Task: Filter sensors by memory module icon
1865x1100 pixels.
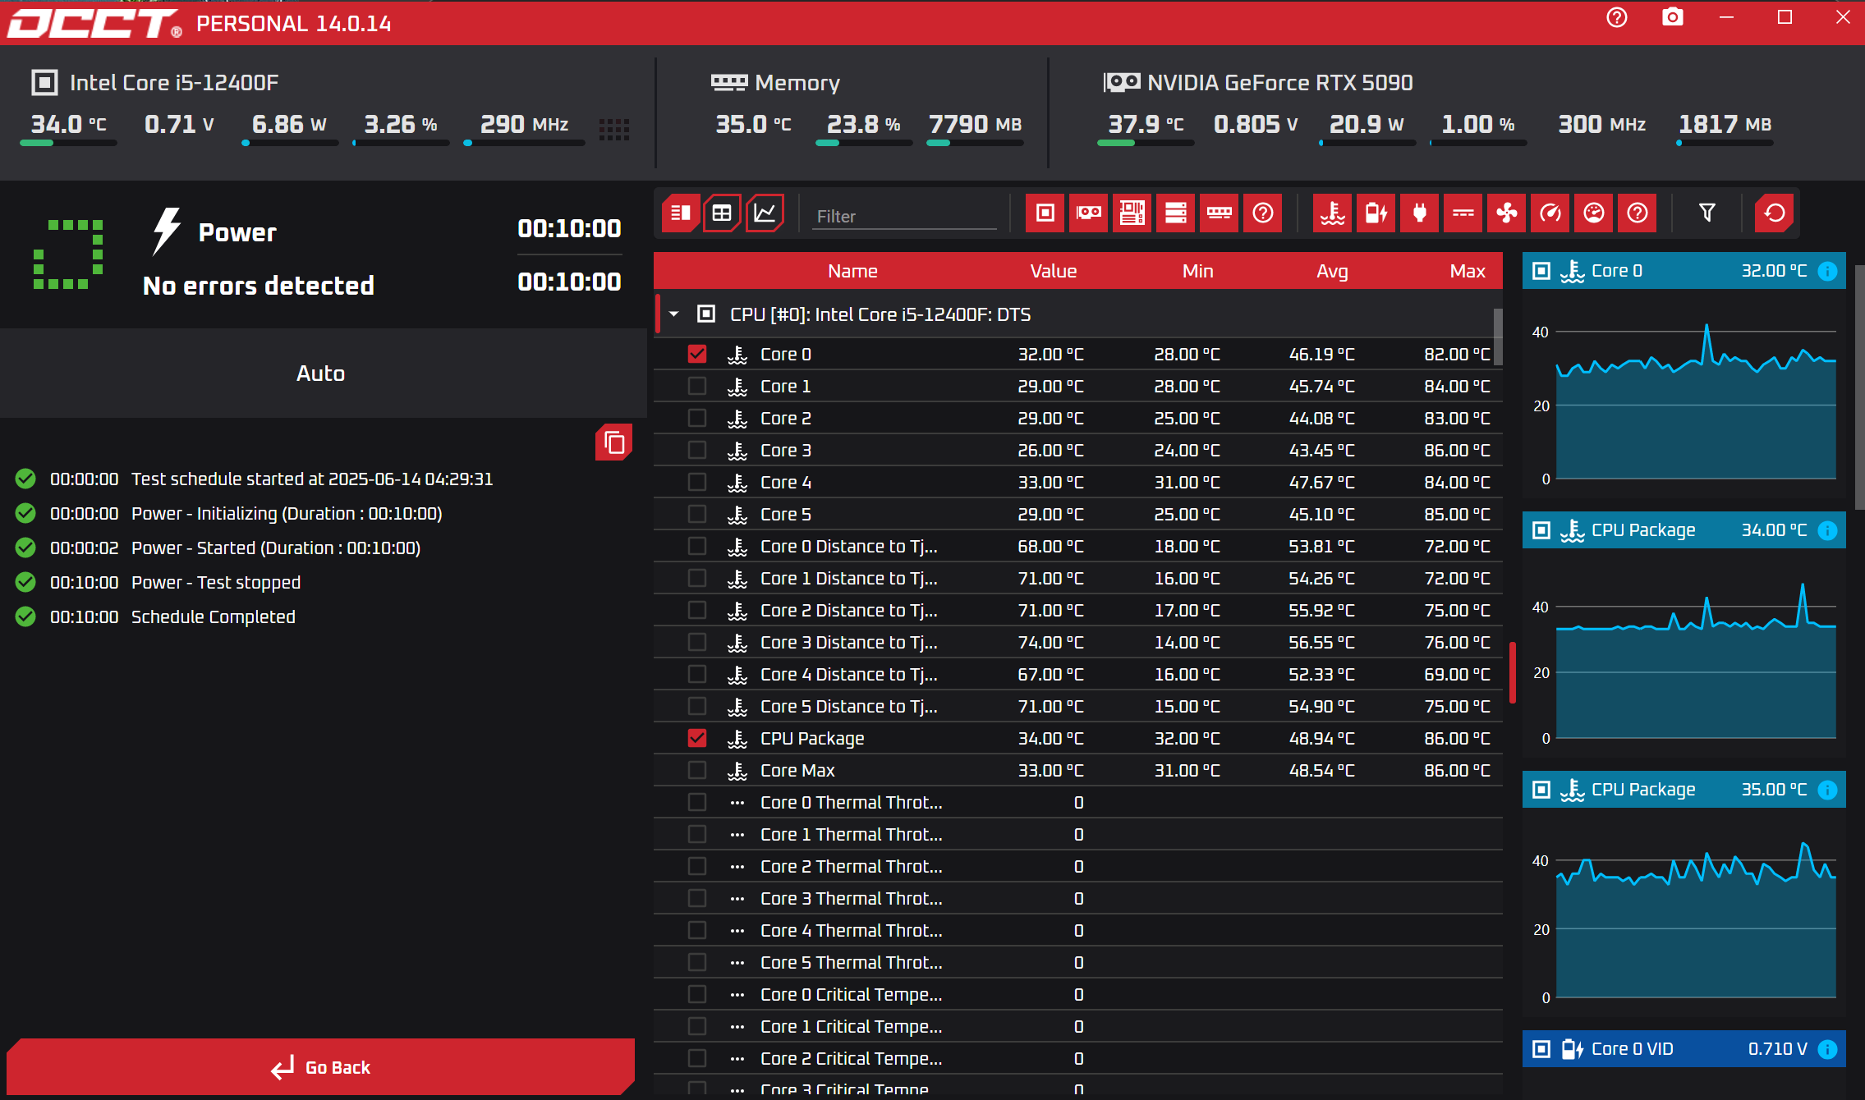Action: pos(1219,213)
